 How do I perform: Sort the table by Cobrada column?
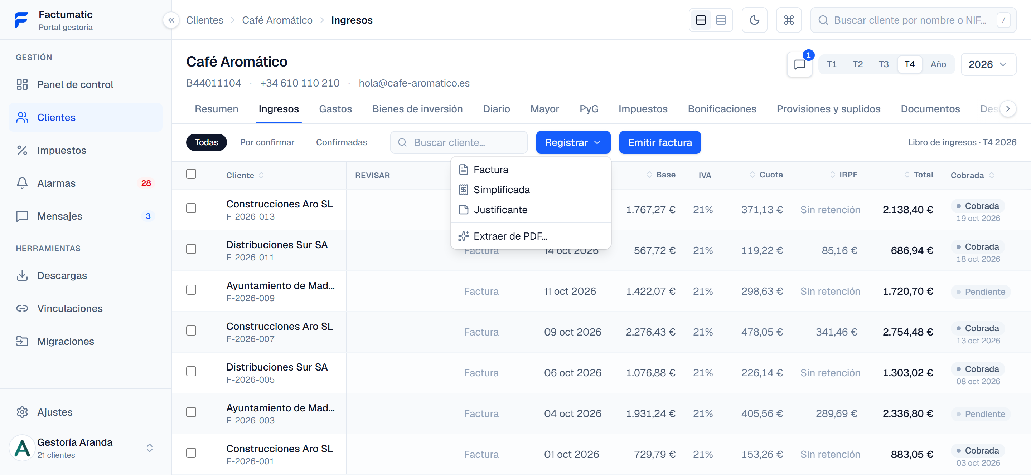972,175
